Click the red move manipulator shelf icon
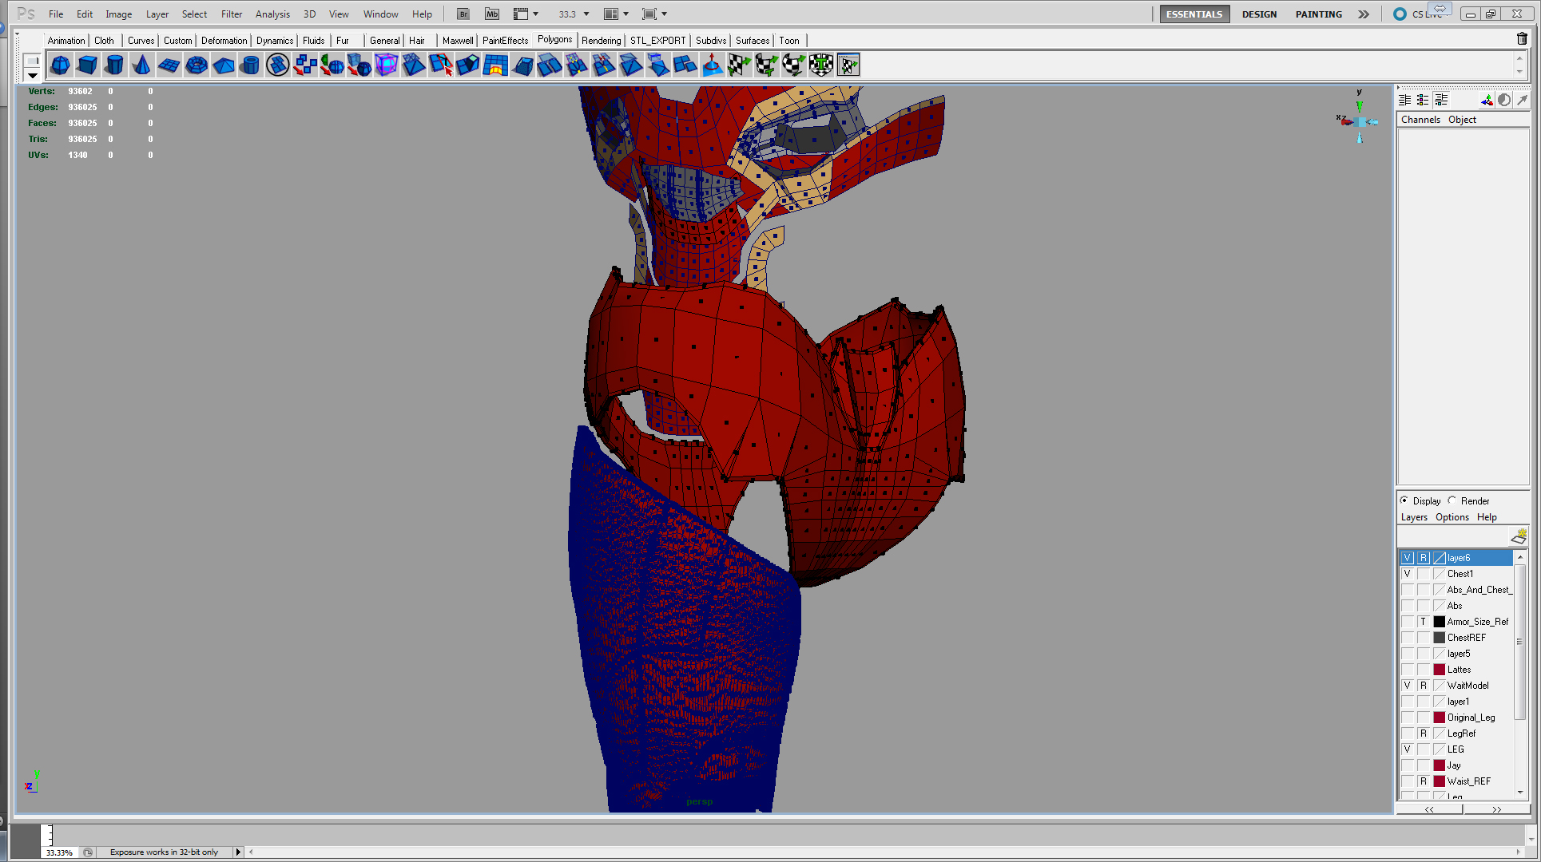The height and width of the screenshot is (862, 1541). pos(712,65)
